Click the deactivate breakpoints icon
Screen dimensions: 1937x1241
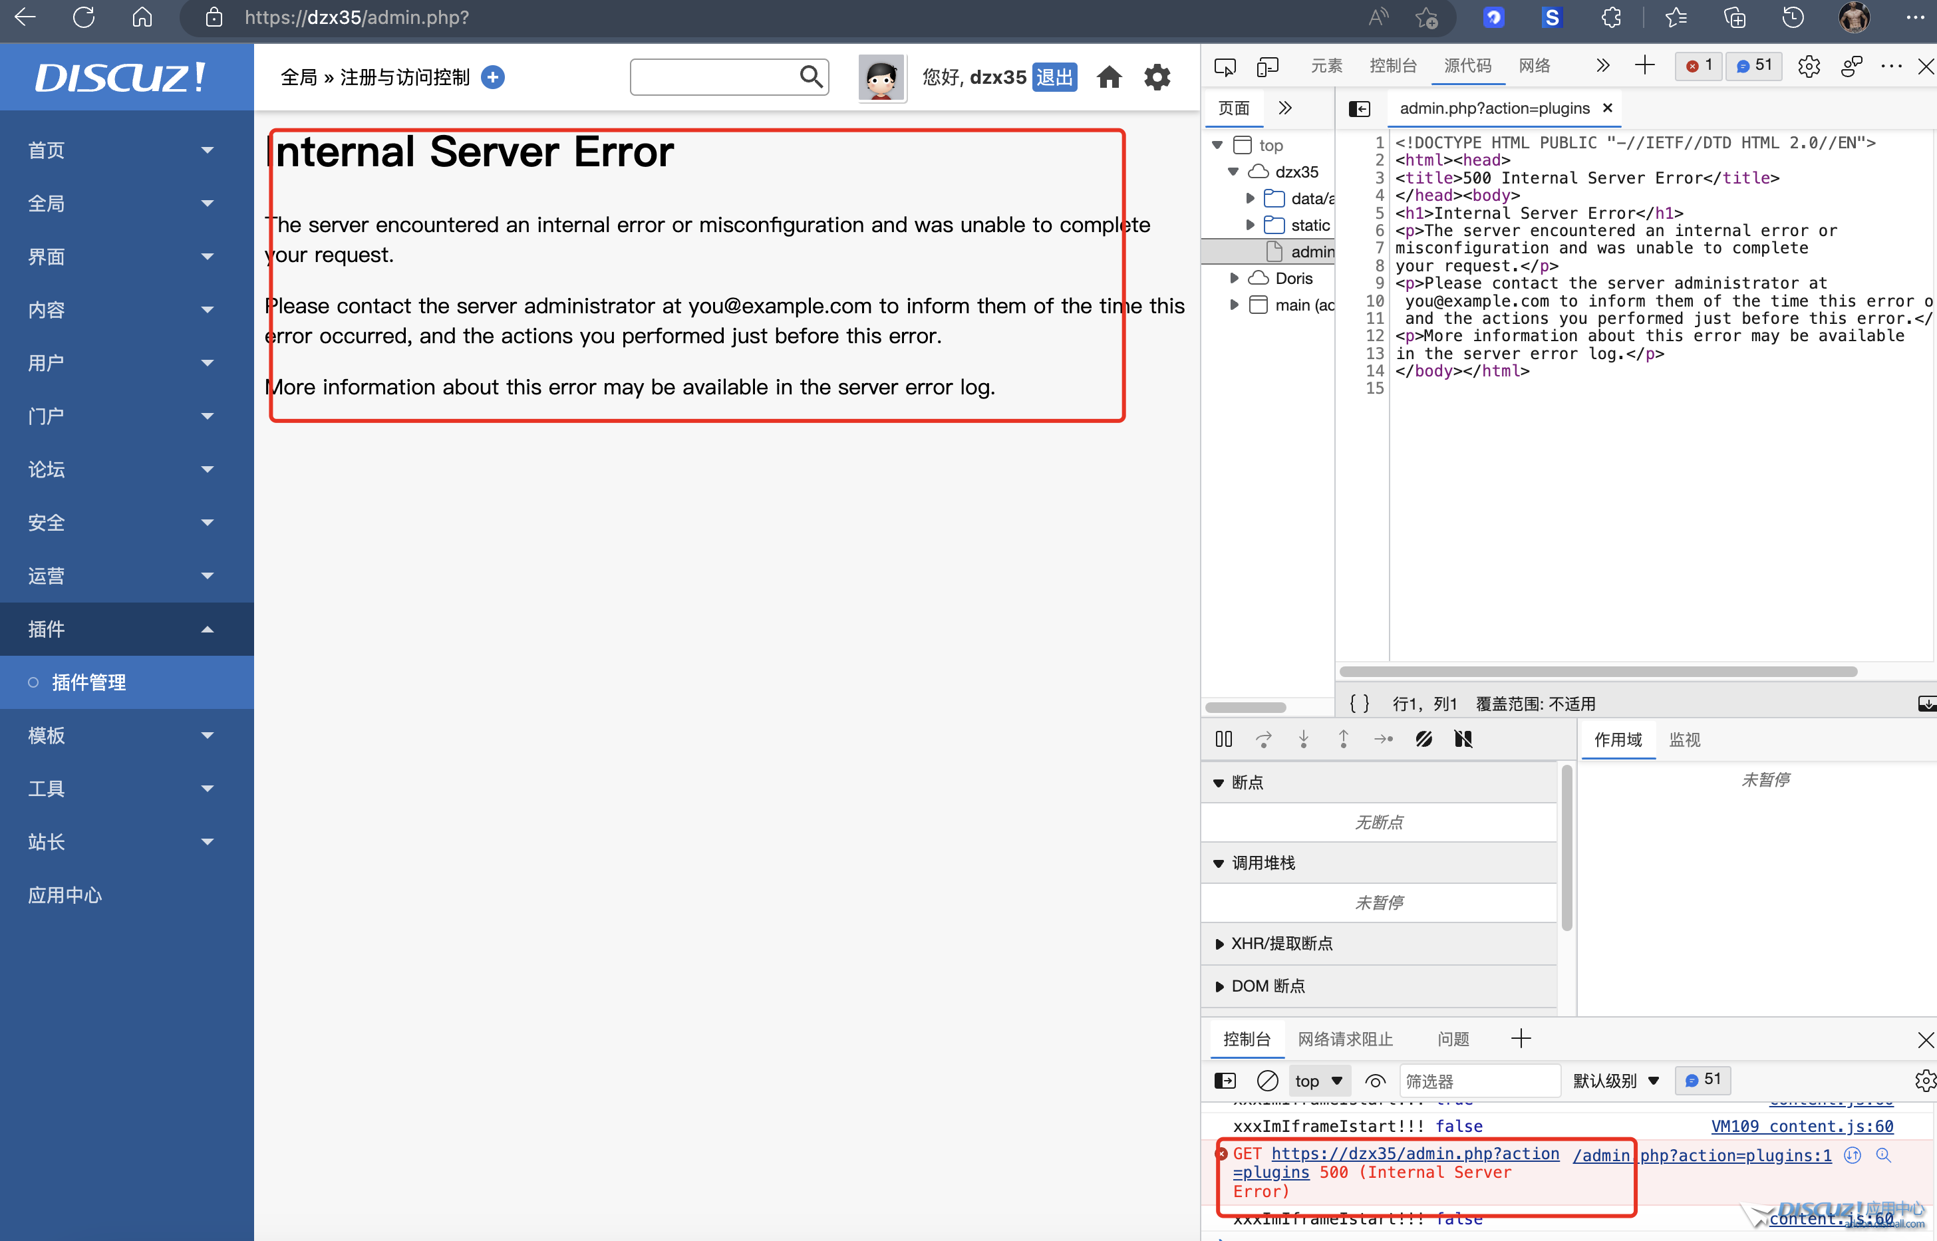(1423, 739)
